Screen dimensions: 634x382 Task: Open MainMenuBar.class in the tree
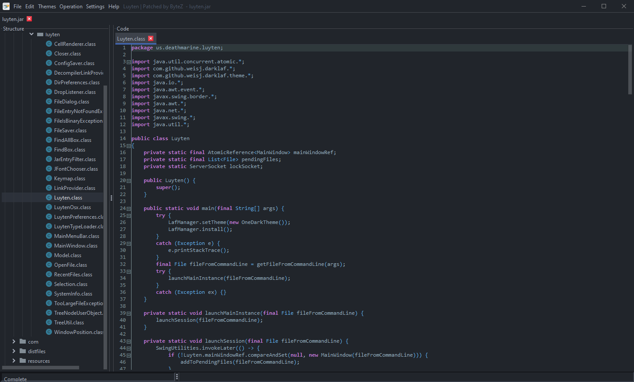pyautogui.click(x=76, y=236)
